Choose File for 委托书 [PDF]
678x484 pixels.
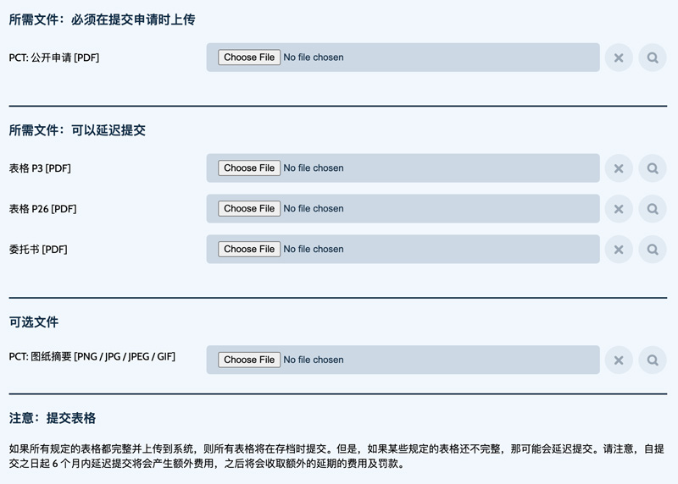point(249,249)
